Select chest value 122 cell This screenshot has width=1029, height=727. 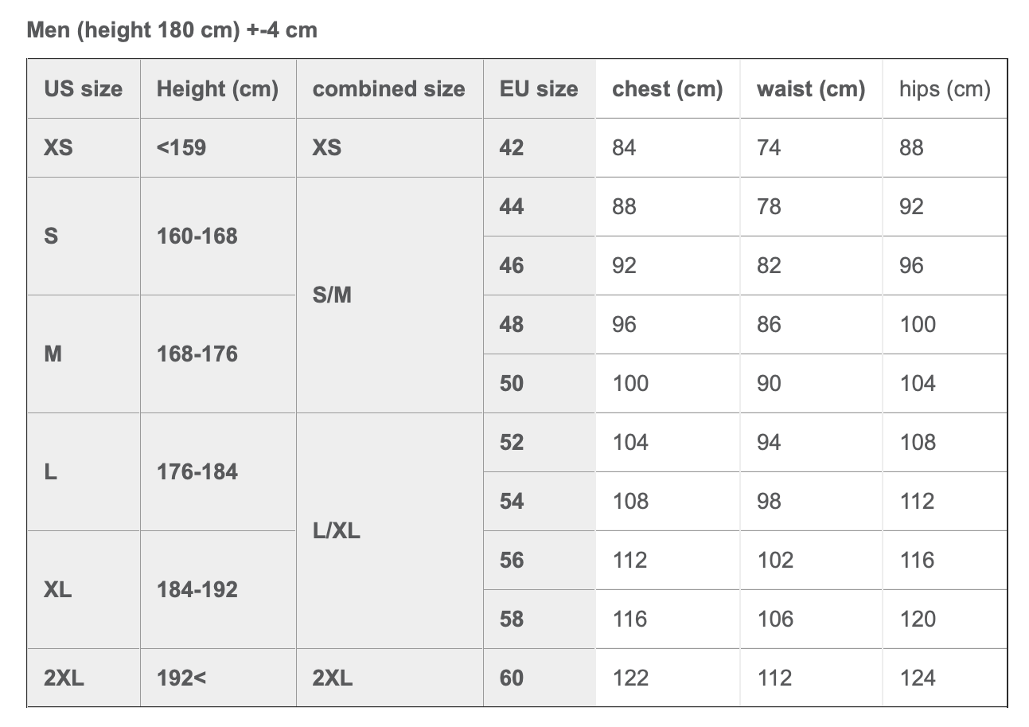click(x=668, y=678)
